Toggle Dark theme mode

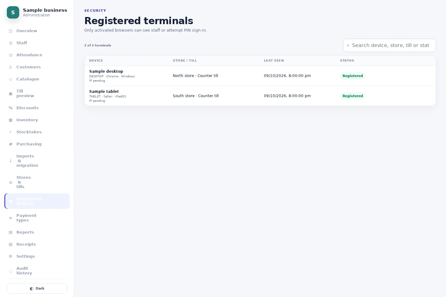tap(37, 288)
